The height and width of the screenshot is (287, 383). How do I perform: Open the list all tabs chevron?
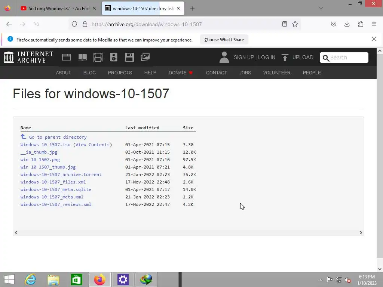[321, 8]
